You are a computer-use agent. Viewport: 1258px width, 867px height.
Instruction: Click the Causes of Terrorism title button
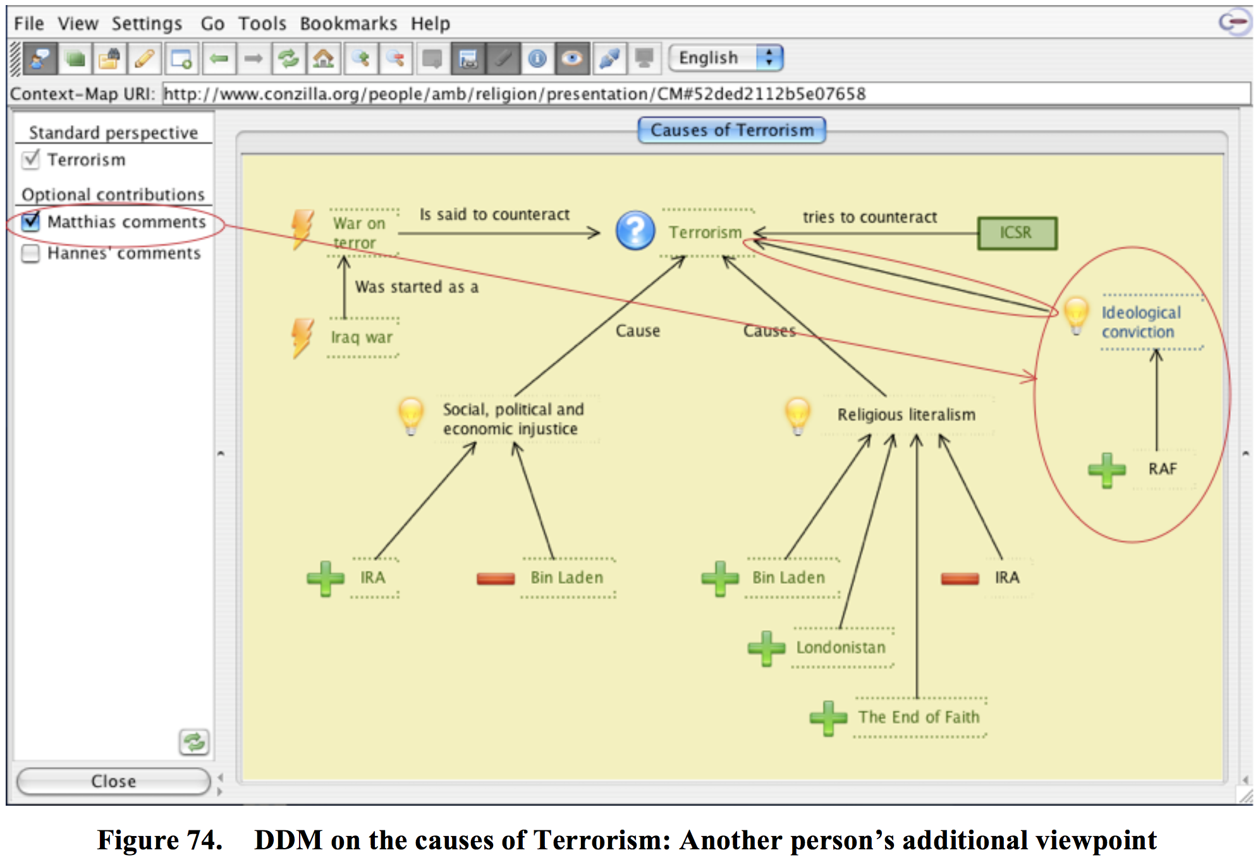click(x=731, y=130)
